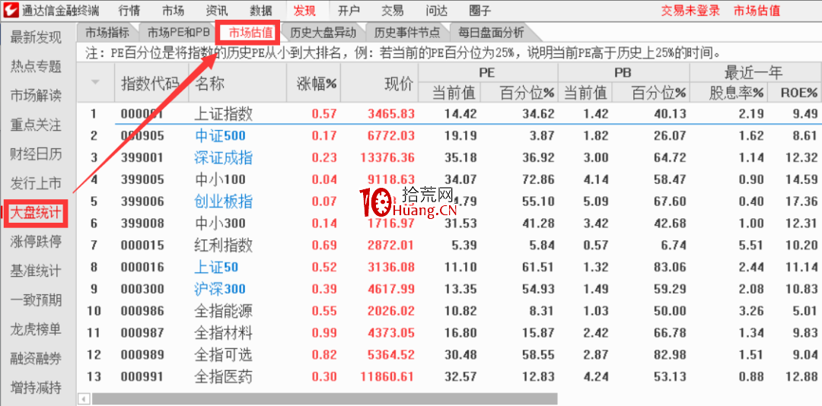The height and width of the screenshot is (406, 822).
Task: Select 发行上市 in the sidebar
Action: (37, 182)
